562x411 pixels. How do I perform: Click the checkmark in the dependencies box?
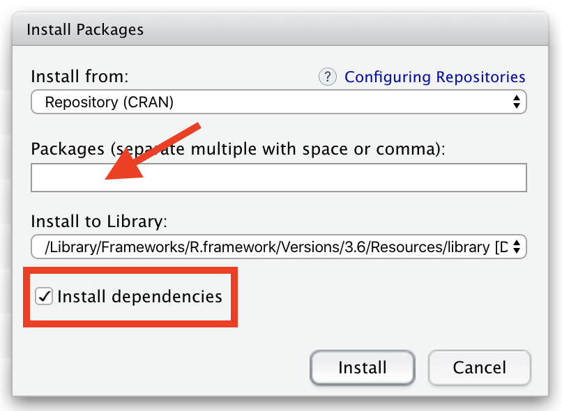click(x=45, y=296)
